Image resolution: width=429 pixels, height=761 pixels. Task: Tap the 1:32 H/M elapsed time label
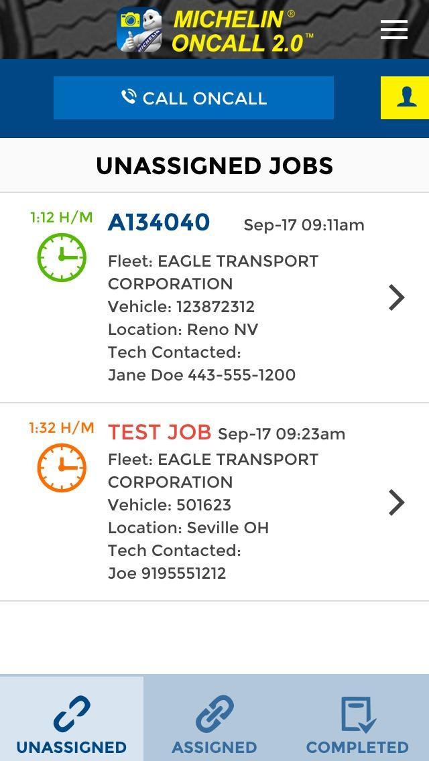61,427
